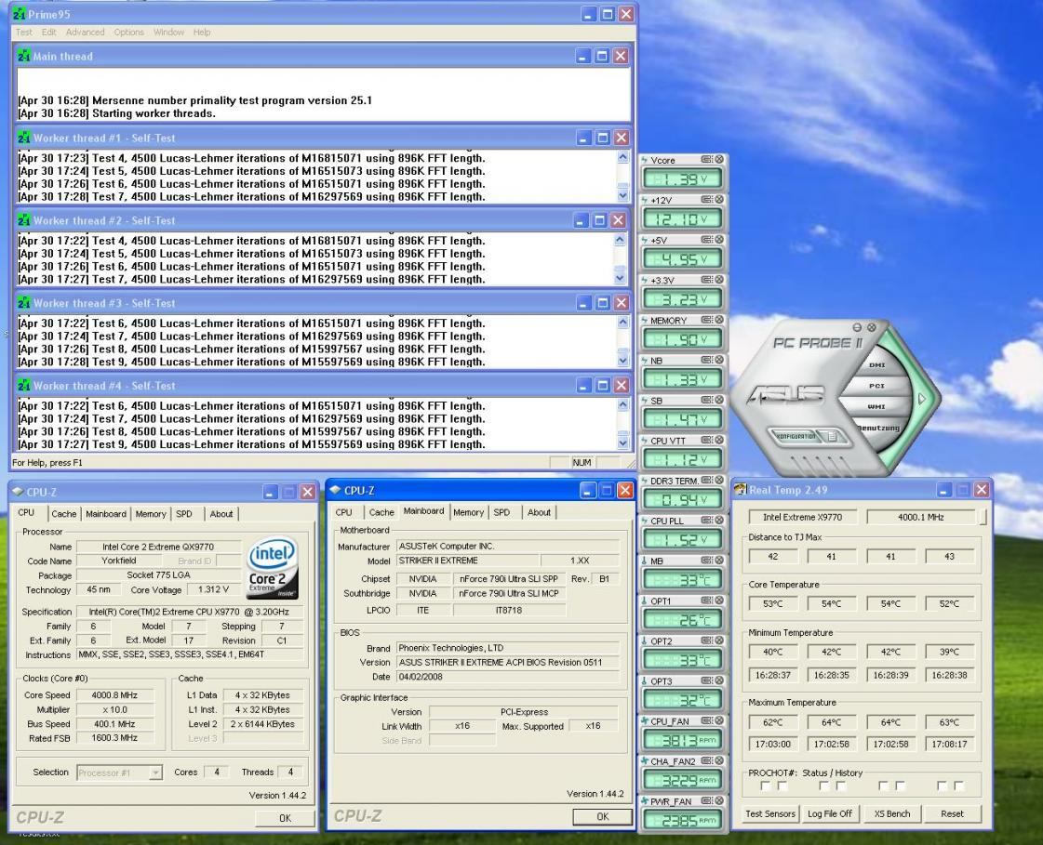Open the OPT3 sensor settings icon
Viewport: 1043px width, 845px height.
(x=706, y=680)
